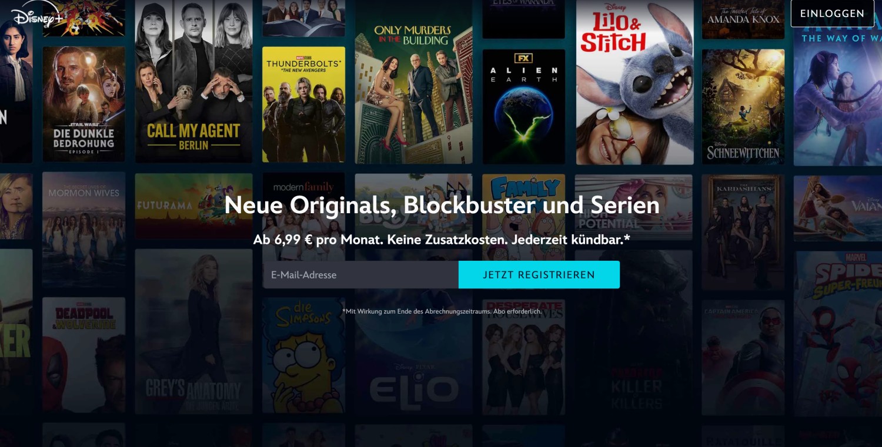Click the Star Wars Die Dunkle Bedrohung poster

[83, 104]
